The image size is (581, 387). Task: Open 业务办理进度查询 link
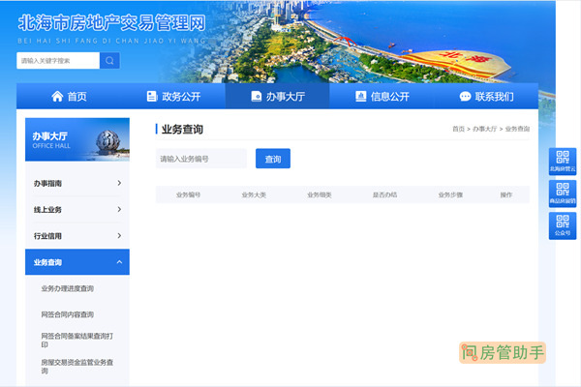(x=68, y=288)
